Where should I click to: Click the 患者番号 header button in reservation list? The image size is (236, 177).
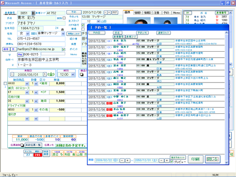119,37
